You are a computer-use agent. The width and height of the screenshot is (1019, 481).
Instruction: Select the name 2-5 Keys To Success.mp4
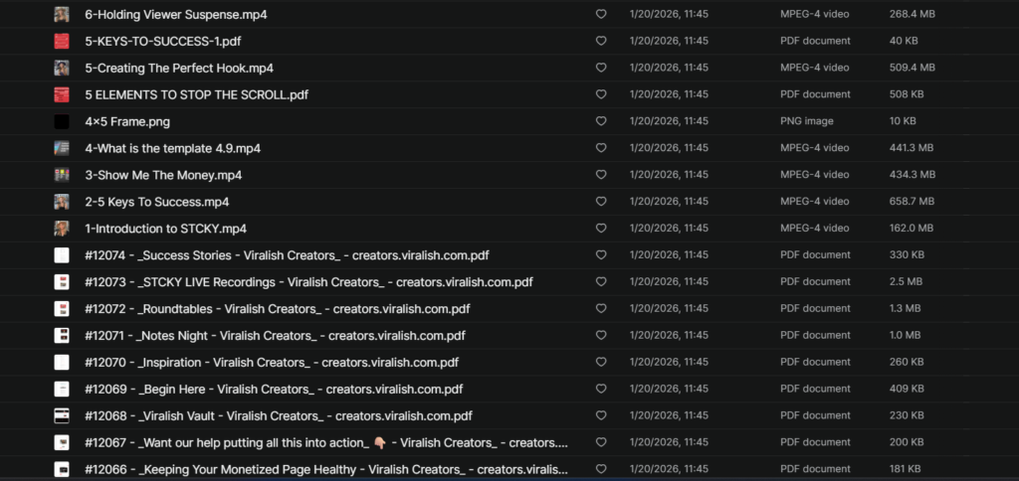click(x=156, y=202)
